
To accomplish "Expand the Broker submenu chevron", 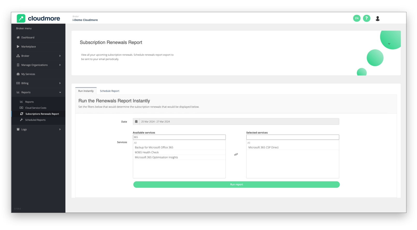I will (x=60, y=56).
